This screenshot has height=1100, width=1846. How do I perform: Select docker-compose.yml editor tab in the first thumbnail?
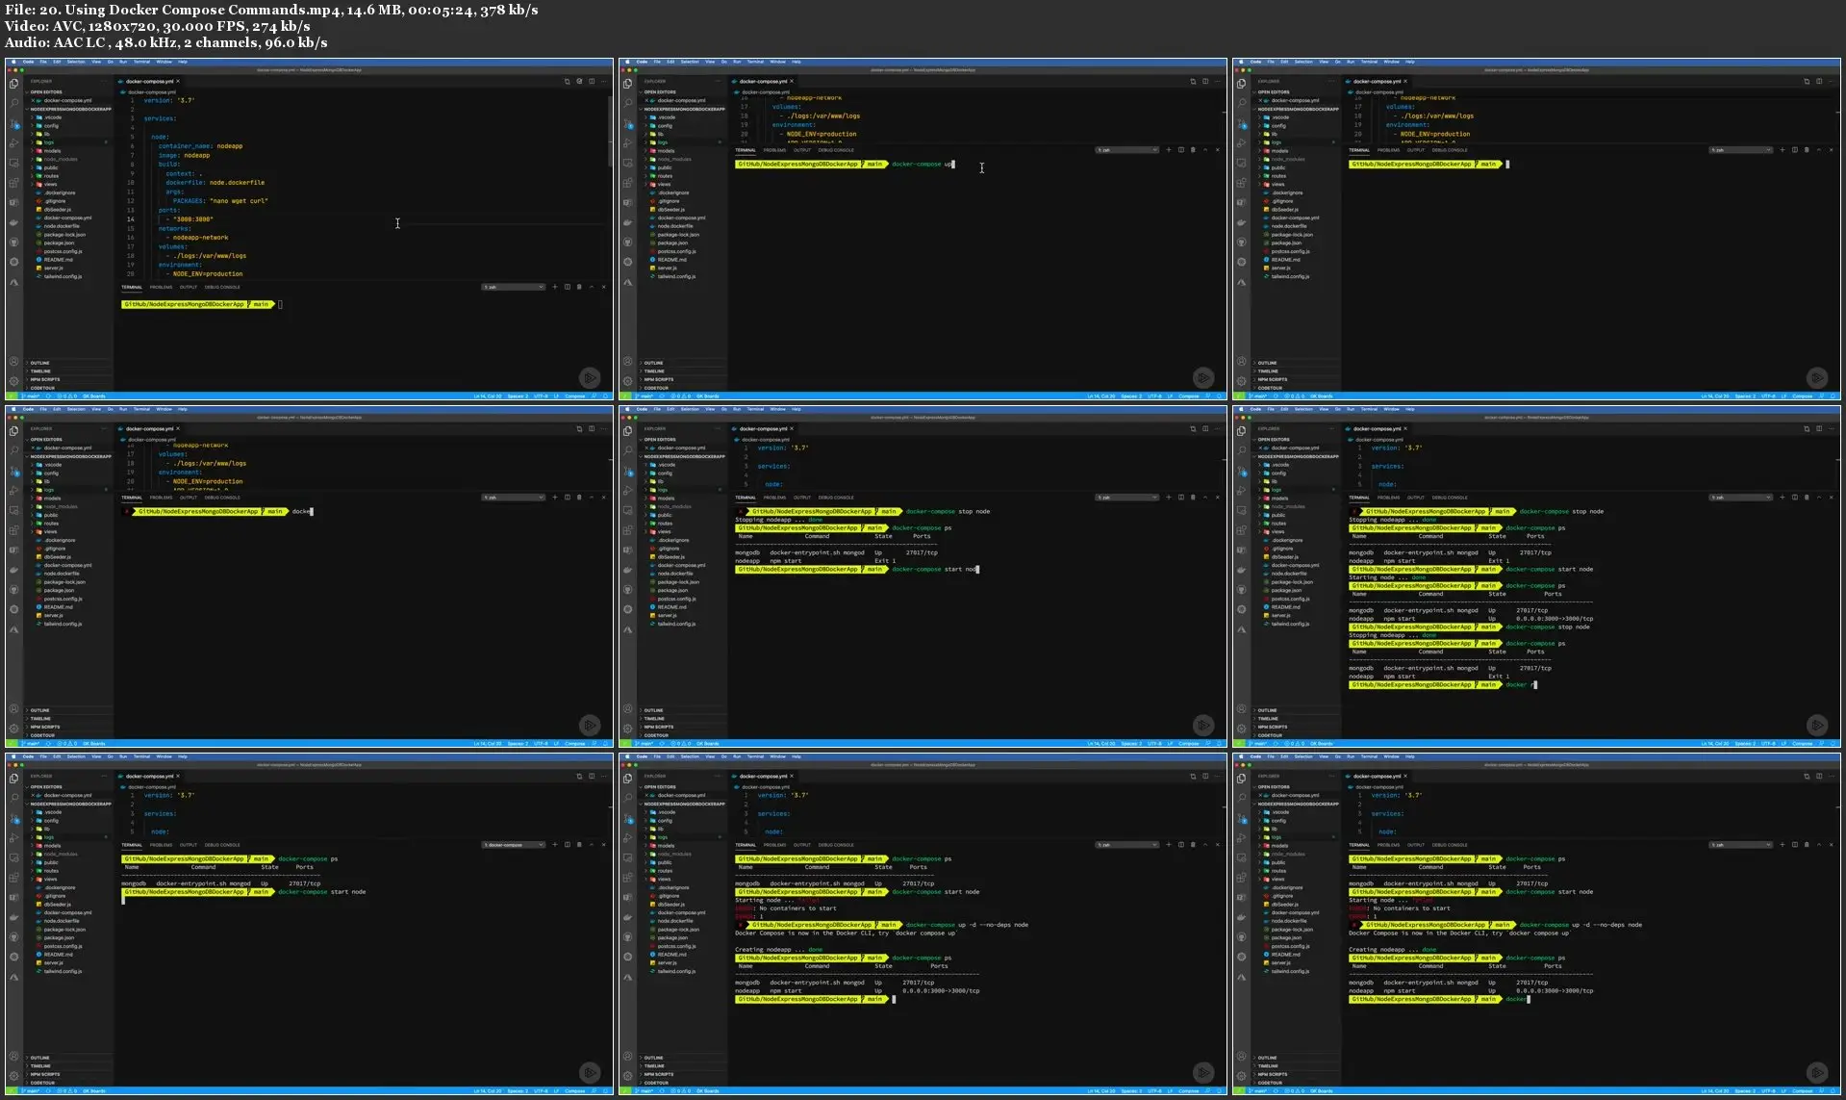pos(149,82)
